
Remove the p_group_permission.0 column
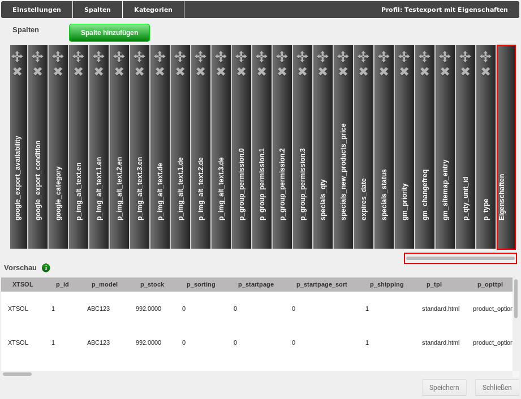[x=241, y=72]
